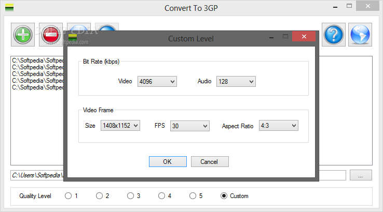Viewport: 383px width, 212px height.
Task: Confirm with the OK button
Action: [168, 162]
